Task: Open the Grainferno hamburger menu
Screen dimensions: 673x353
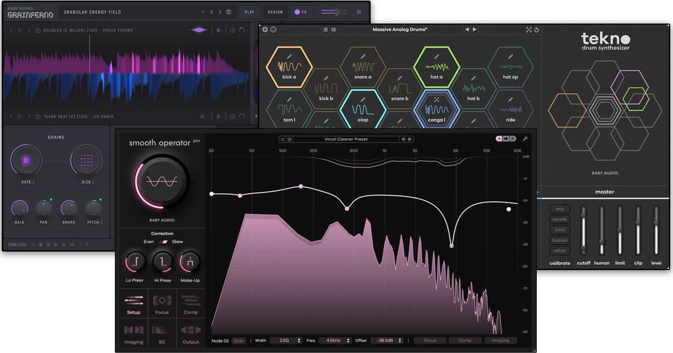Action: pos(359,12)
